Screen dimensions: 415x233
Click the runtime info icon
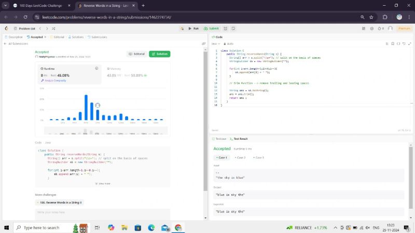(96, 68)
